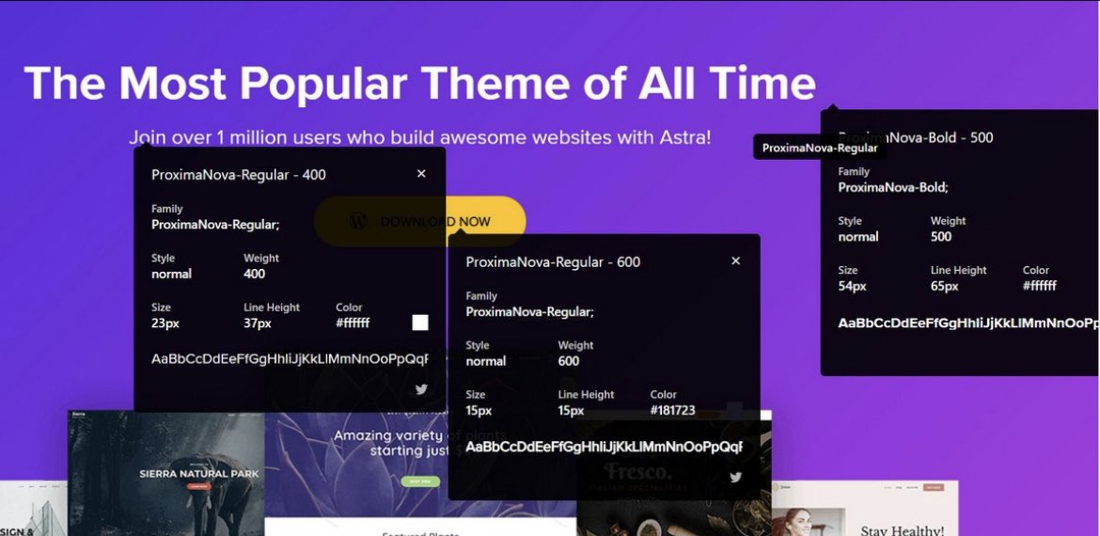This screenshot has width=1100, height=536.
Task: Click sample alphabet text in the Bold panel
Action: [968, 323]
